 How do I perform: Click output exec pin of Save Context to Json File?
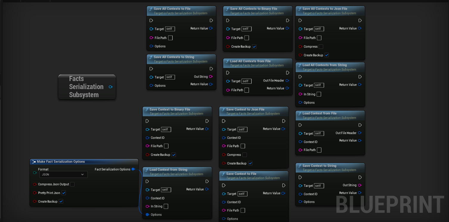click(x=284, y=121)
